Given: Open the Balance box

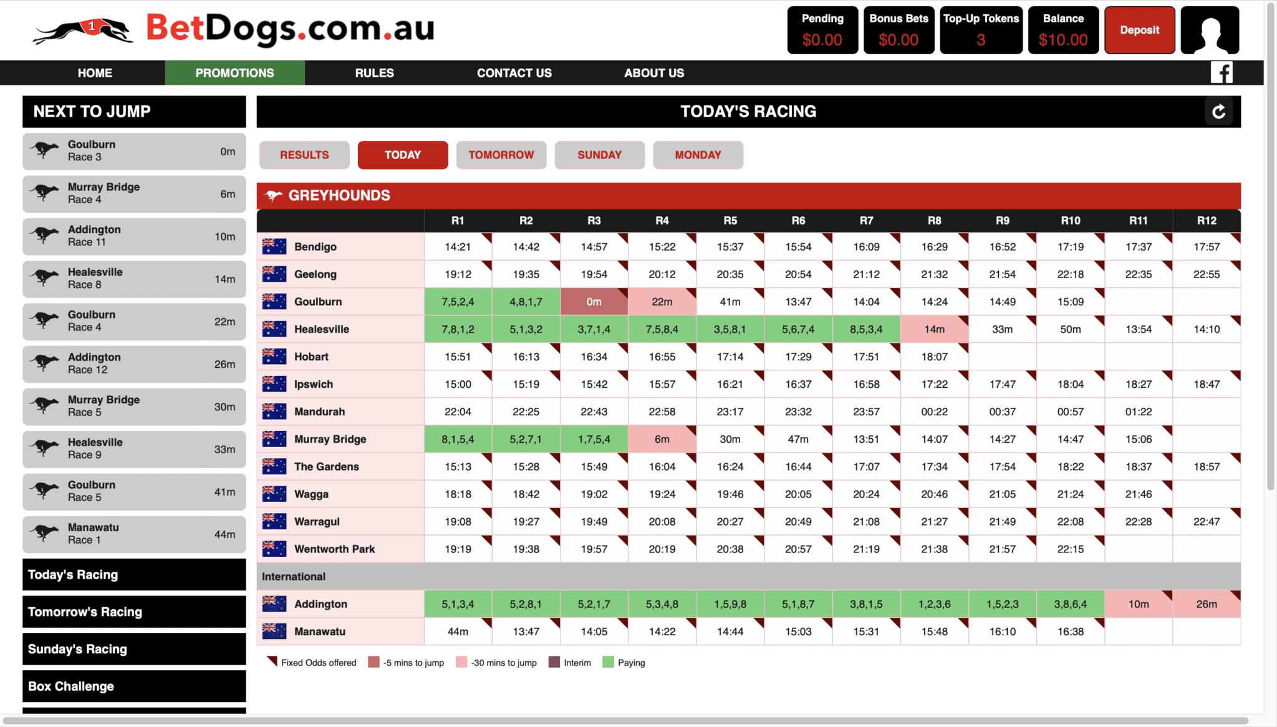Looking at the screenshot, I should coord(1063,30).
